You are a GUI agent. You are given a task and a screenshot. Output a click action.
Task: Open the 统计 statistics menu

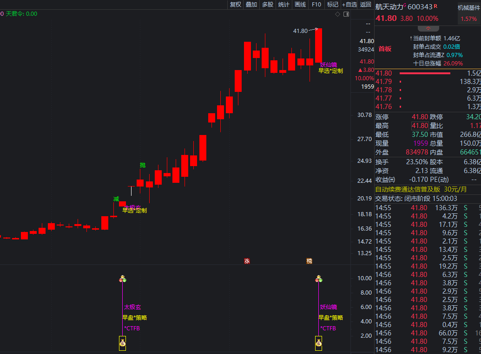click(x=283, y=5)
